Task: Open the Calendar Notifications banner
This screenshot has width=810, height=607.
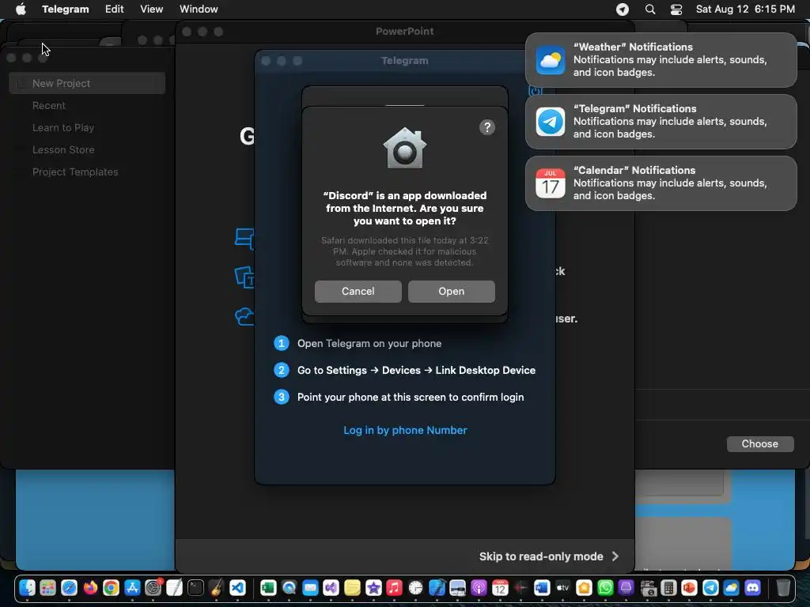Action: 660,183
